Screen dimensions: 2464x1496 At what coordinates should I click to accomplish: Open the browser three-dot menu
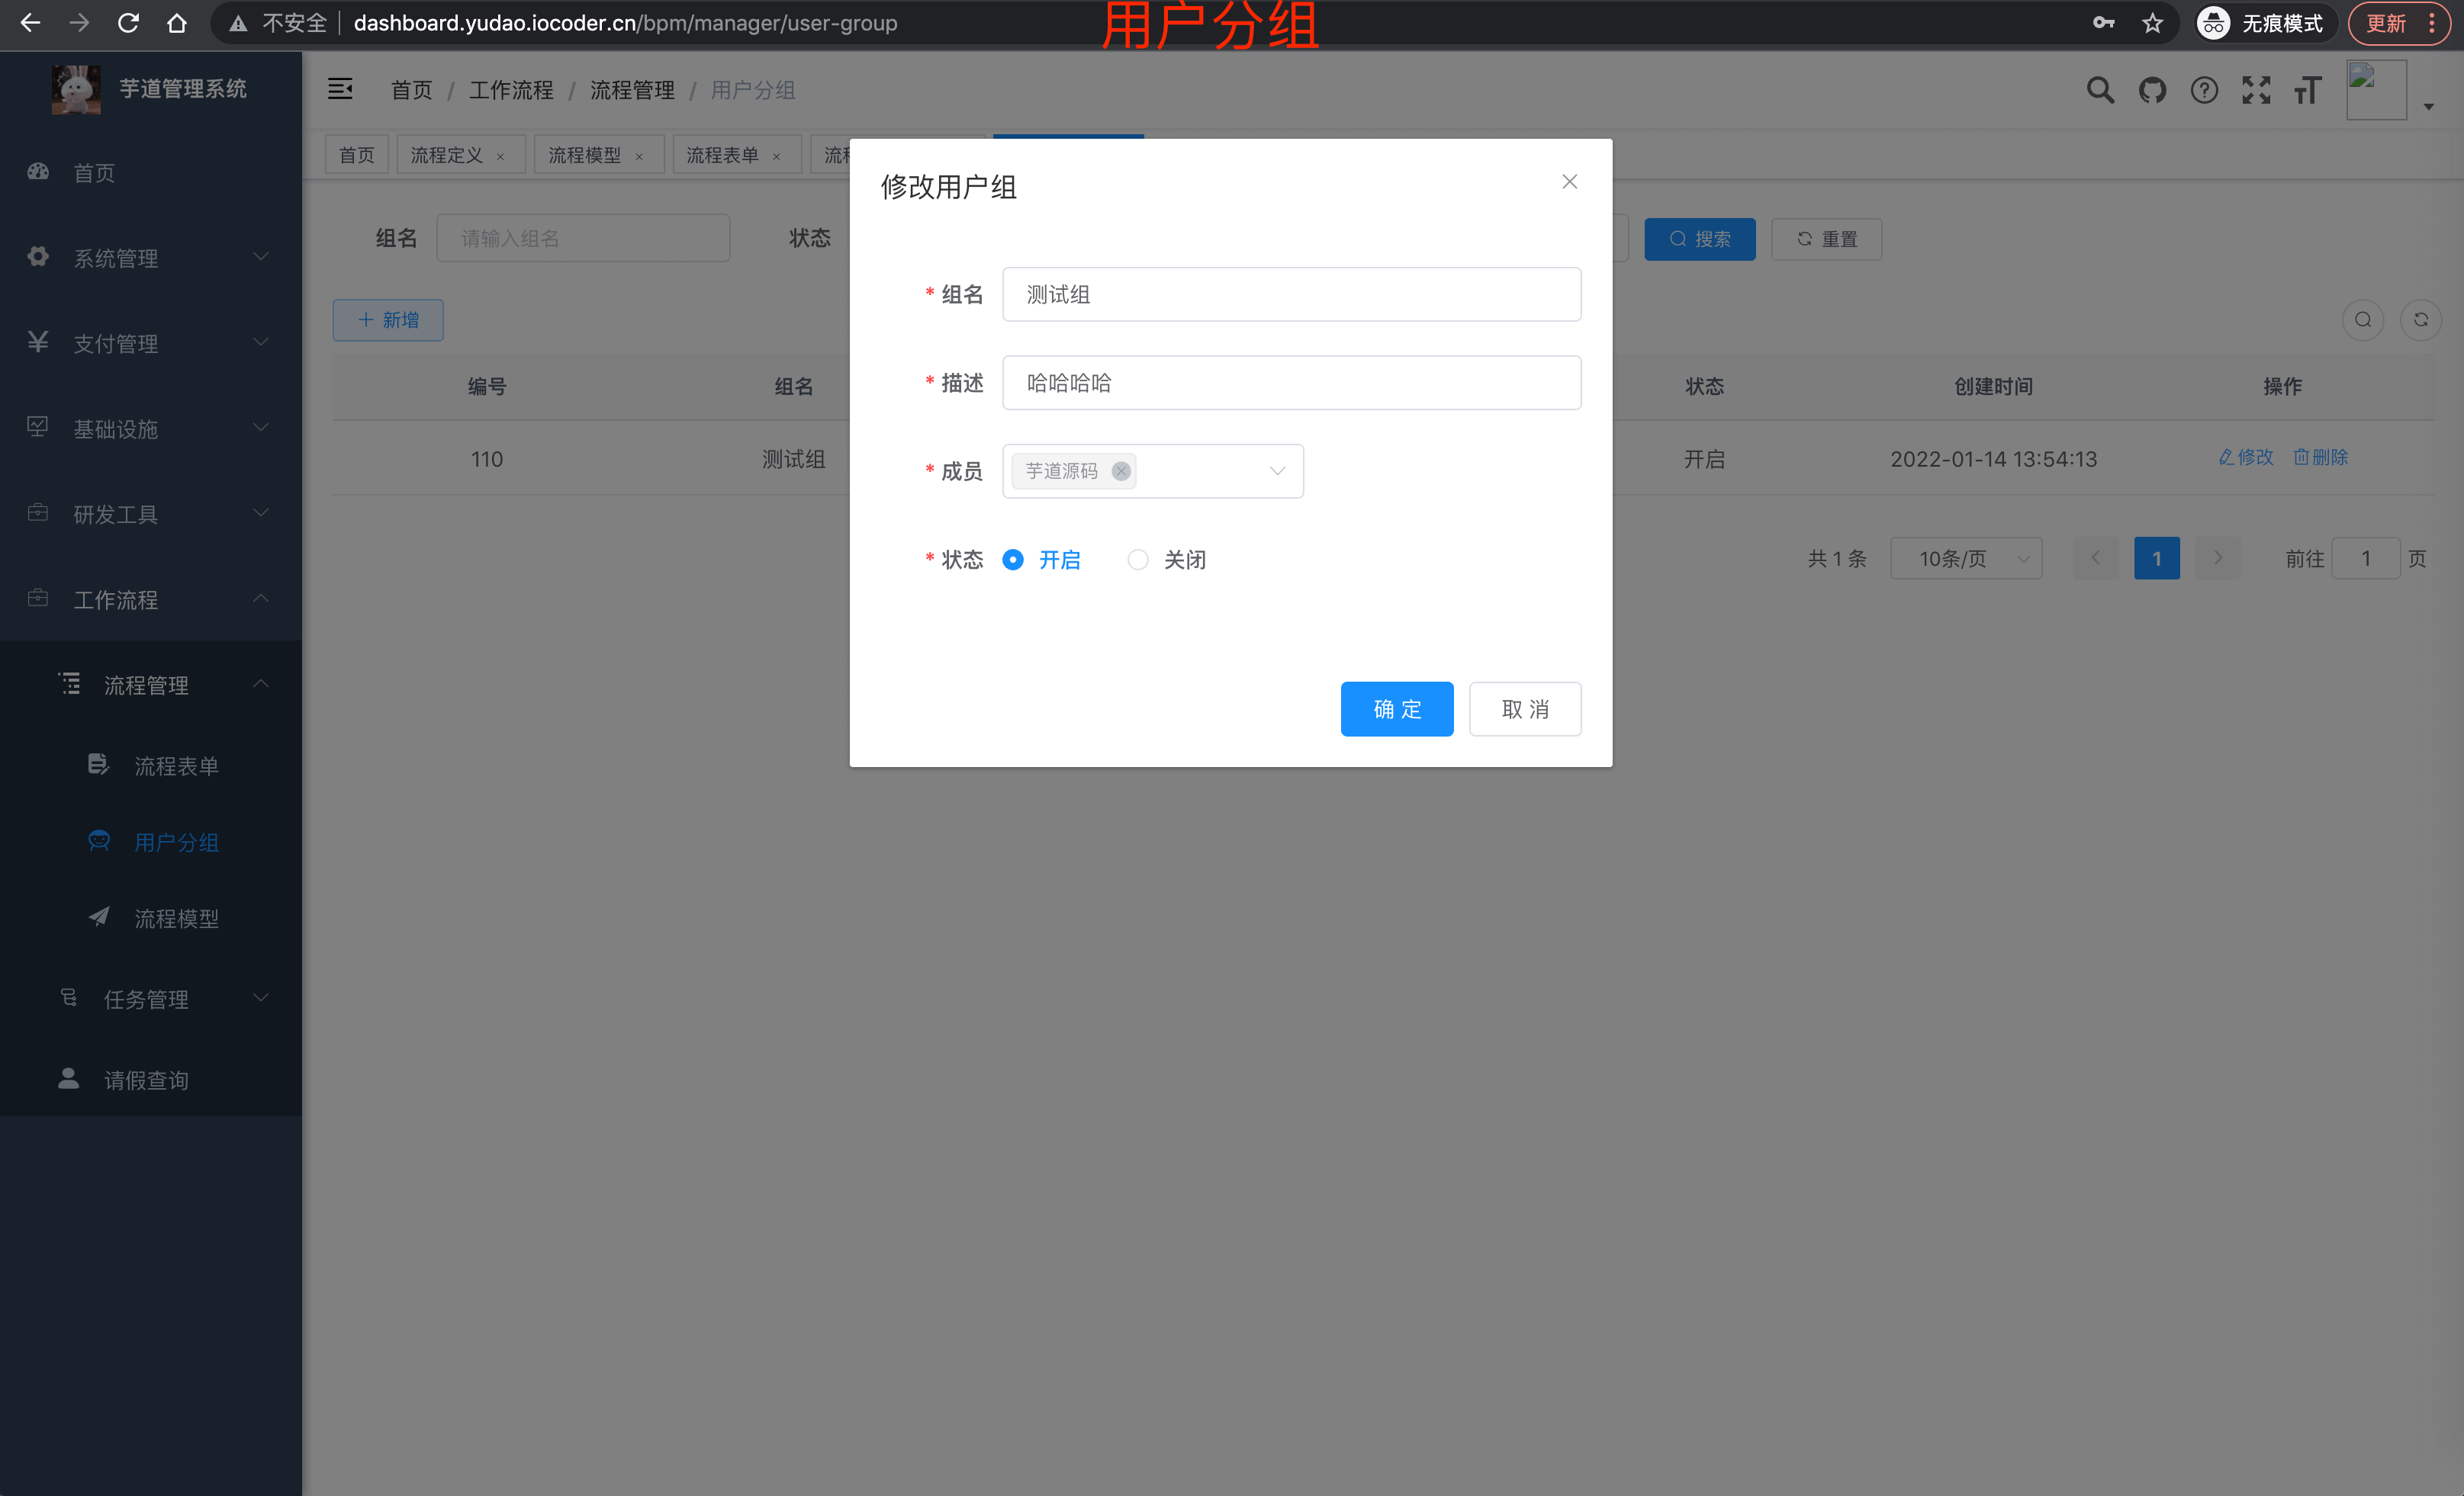[2432, 23]
